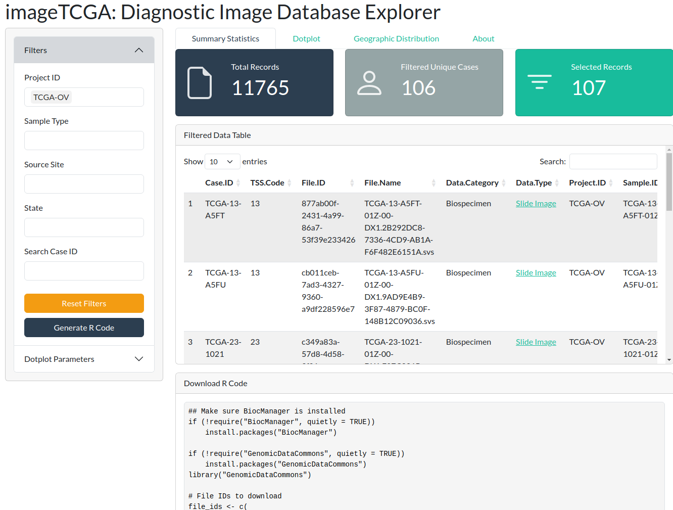
Task: Sort table by TSS.Code column arrows
Action: (290, 183)
